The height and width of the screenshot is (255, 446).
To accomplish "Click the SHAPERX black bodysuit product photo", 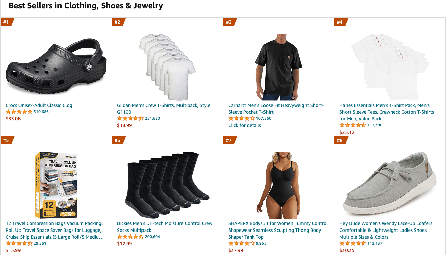I will pos(278,185).
